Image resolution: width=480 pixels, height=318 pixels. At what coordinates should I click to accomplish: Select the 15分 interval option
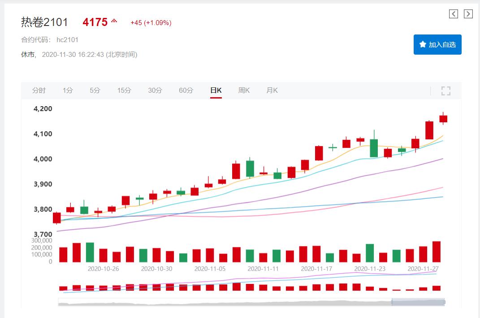(124, 90)
